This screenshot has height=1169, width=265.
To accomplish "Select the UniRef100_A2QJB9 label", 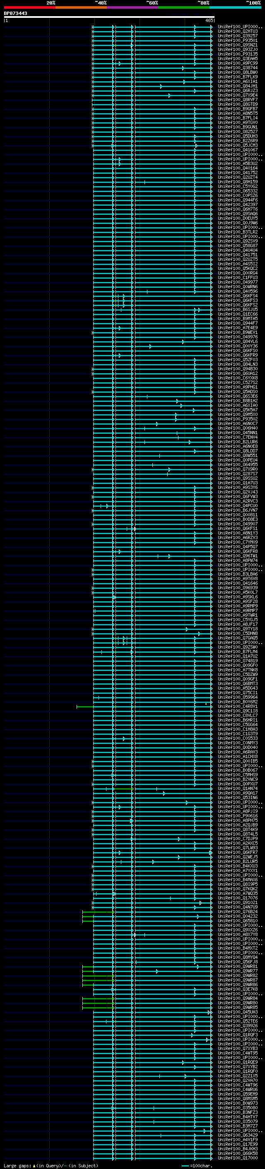I will coord(238,825).
